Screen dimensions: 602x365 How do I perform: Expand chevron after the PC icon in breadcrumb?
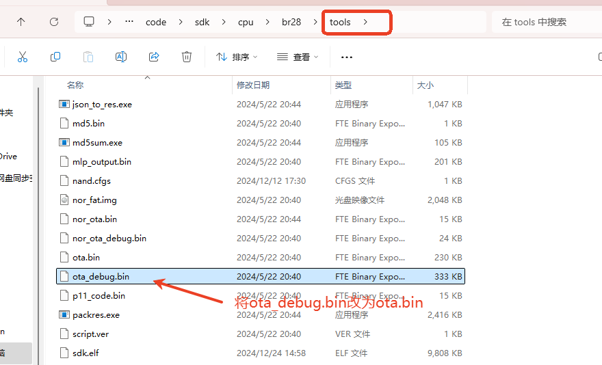tap(109, 23)
